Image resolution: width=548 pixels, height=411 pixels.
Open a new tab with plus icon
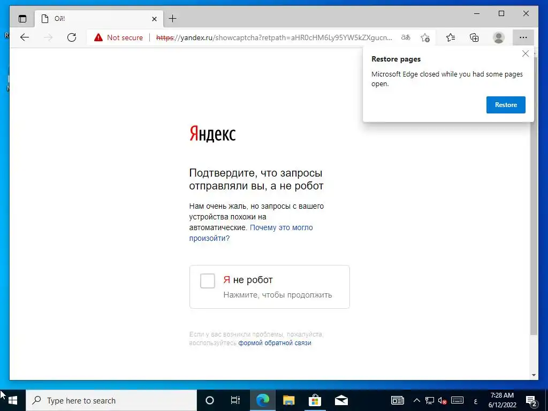(173, 19)
